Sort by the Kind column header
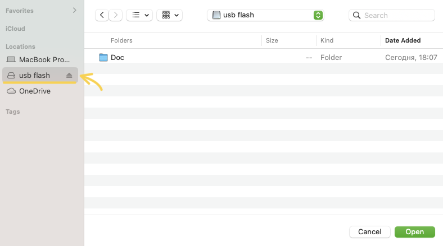Viewport: 443px width, 246px height. tap(327, 40)
